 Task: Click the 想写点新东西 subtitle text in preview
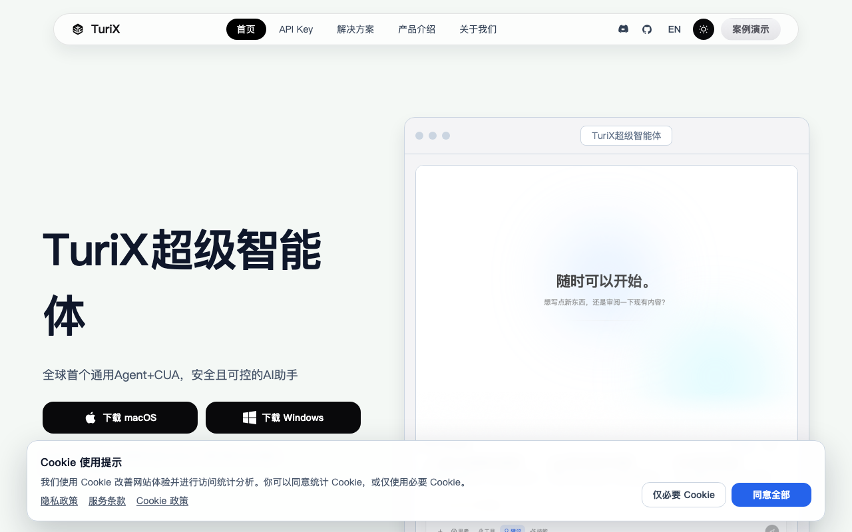(604, 302)
